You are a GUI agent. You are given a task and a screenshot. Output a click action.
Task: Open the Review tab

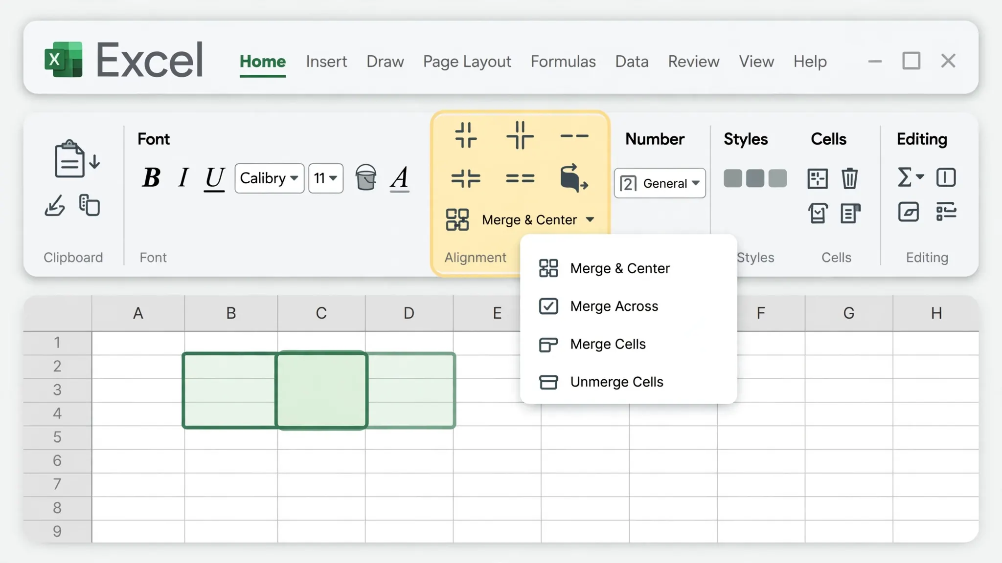pyautogui.click(x=694, y=62)
